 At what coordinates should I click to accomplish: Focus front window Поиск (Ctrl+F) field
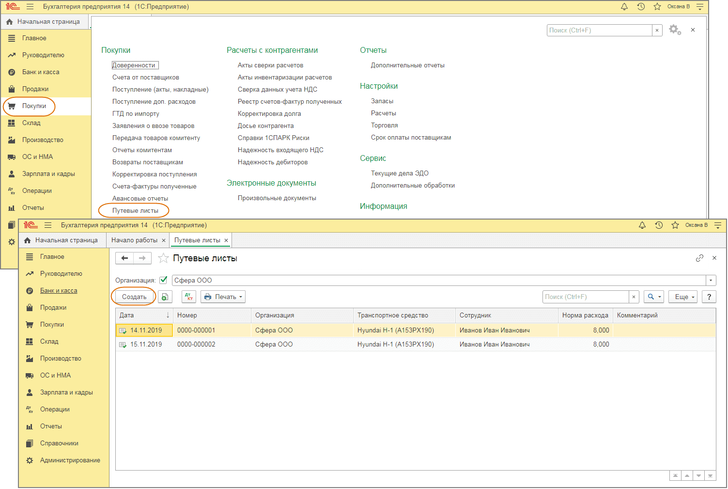click(586, 297)
